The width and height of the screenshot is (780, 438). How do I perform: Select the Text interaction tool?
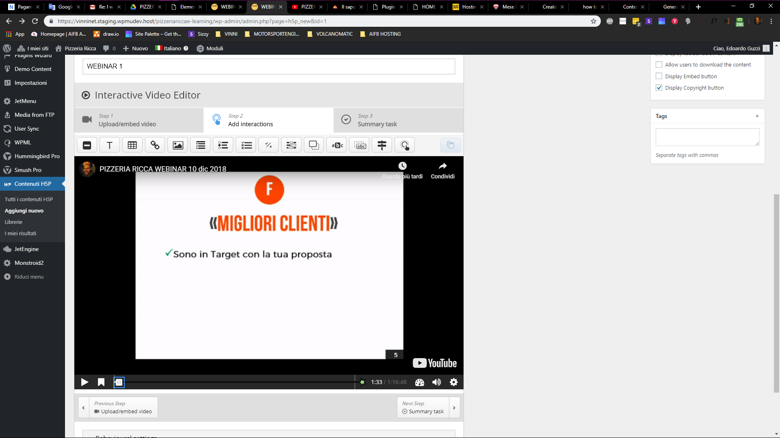[110, 145]
